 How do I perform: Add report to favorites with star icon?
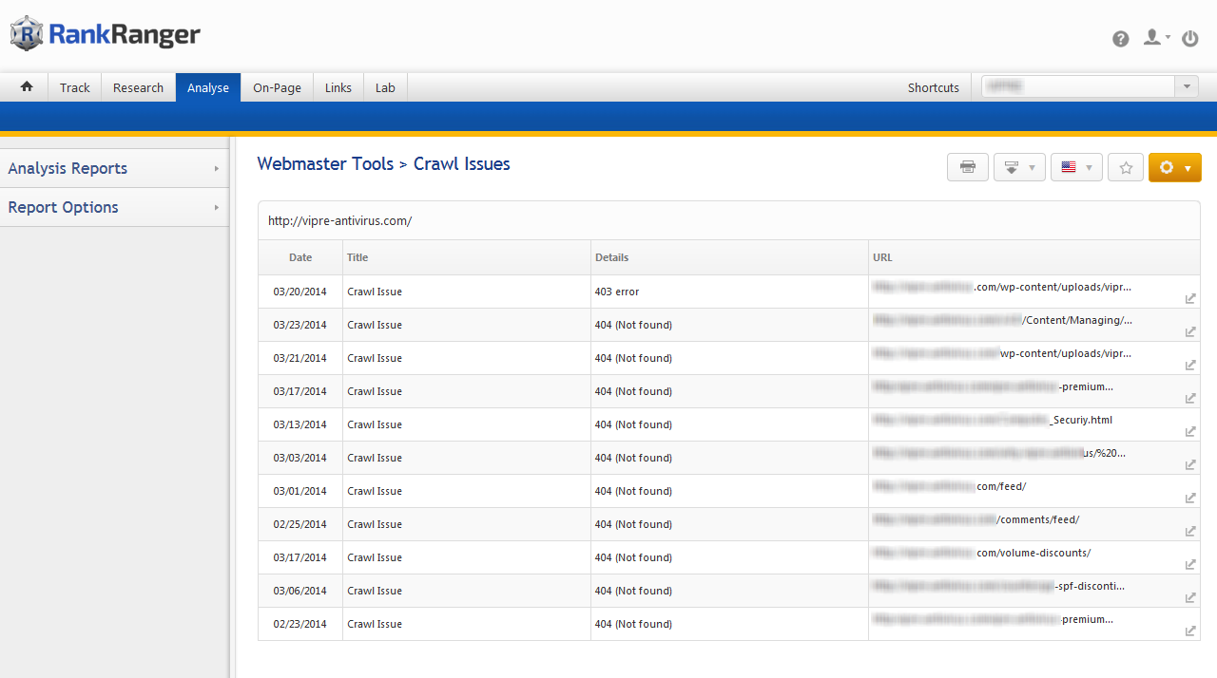point(1126,168)
